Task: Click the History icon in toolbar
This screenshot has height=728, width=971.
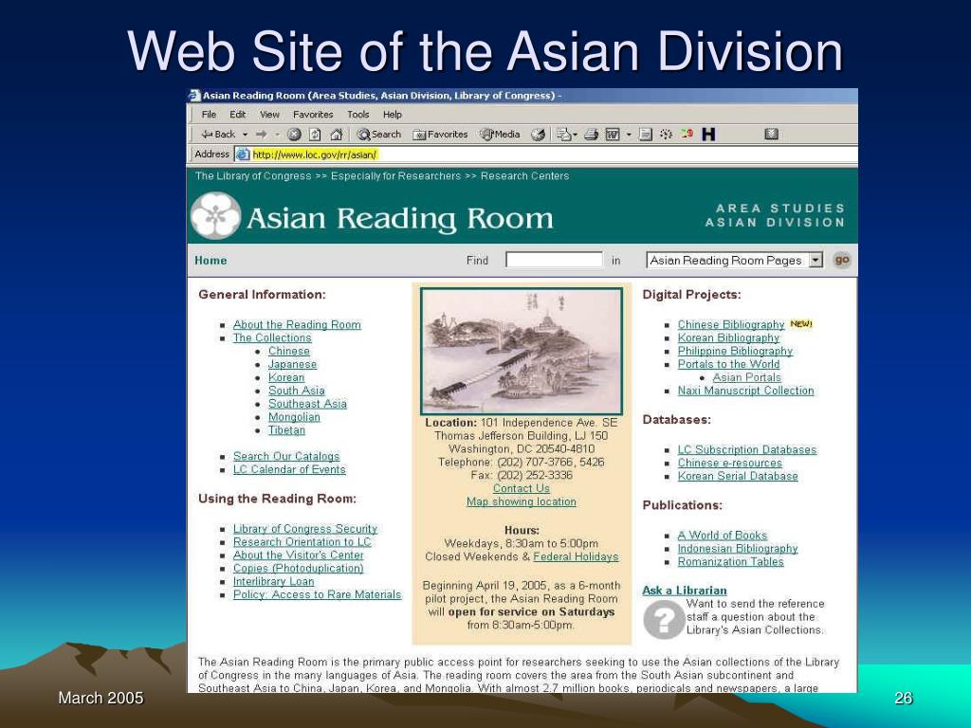Action: click(x=539, y=135)
